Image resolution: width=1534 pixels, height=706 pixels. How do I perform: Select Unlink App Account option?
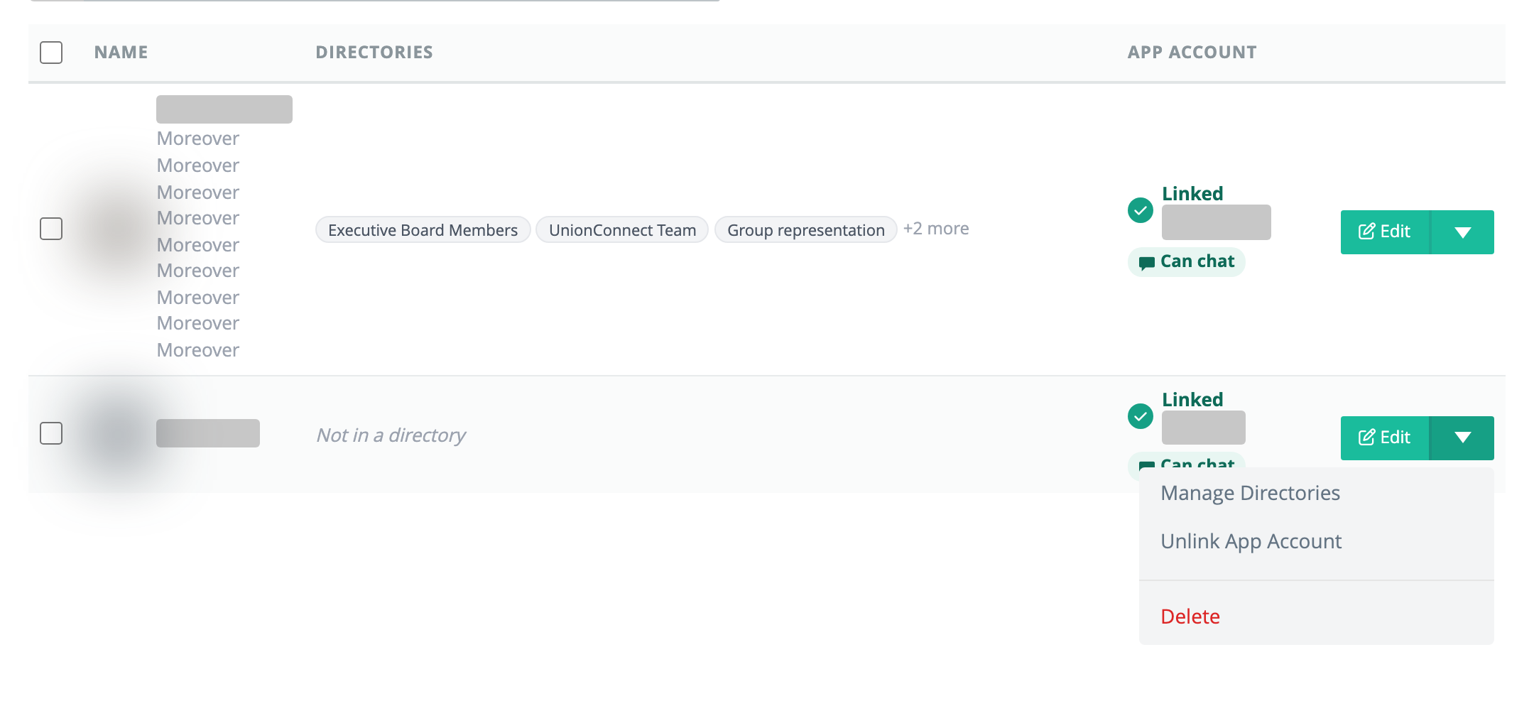pyautogui.click(x=1251, y=541)
